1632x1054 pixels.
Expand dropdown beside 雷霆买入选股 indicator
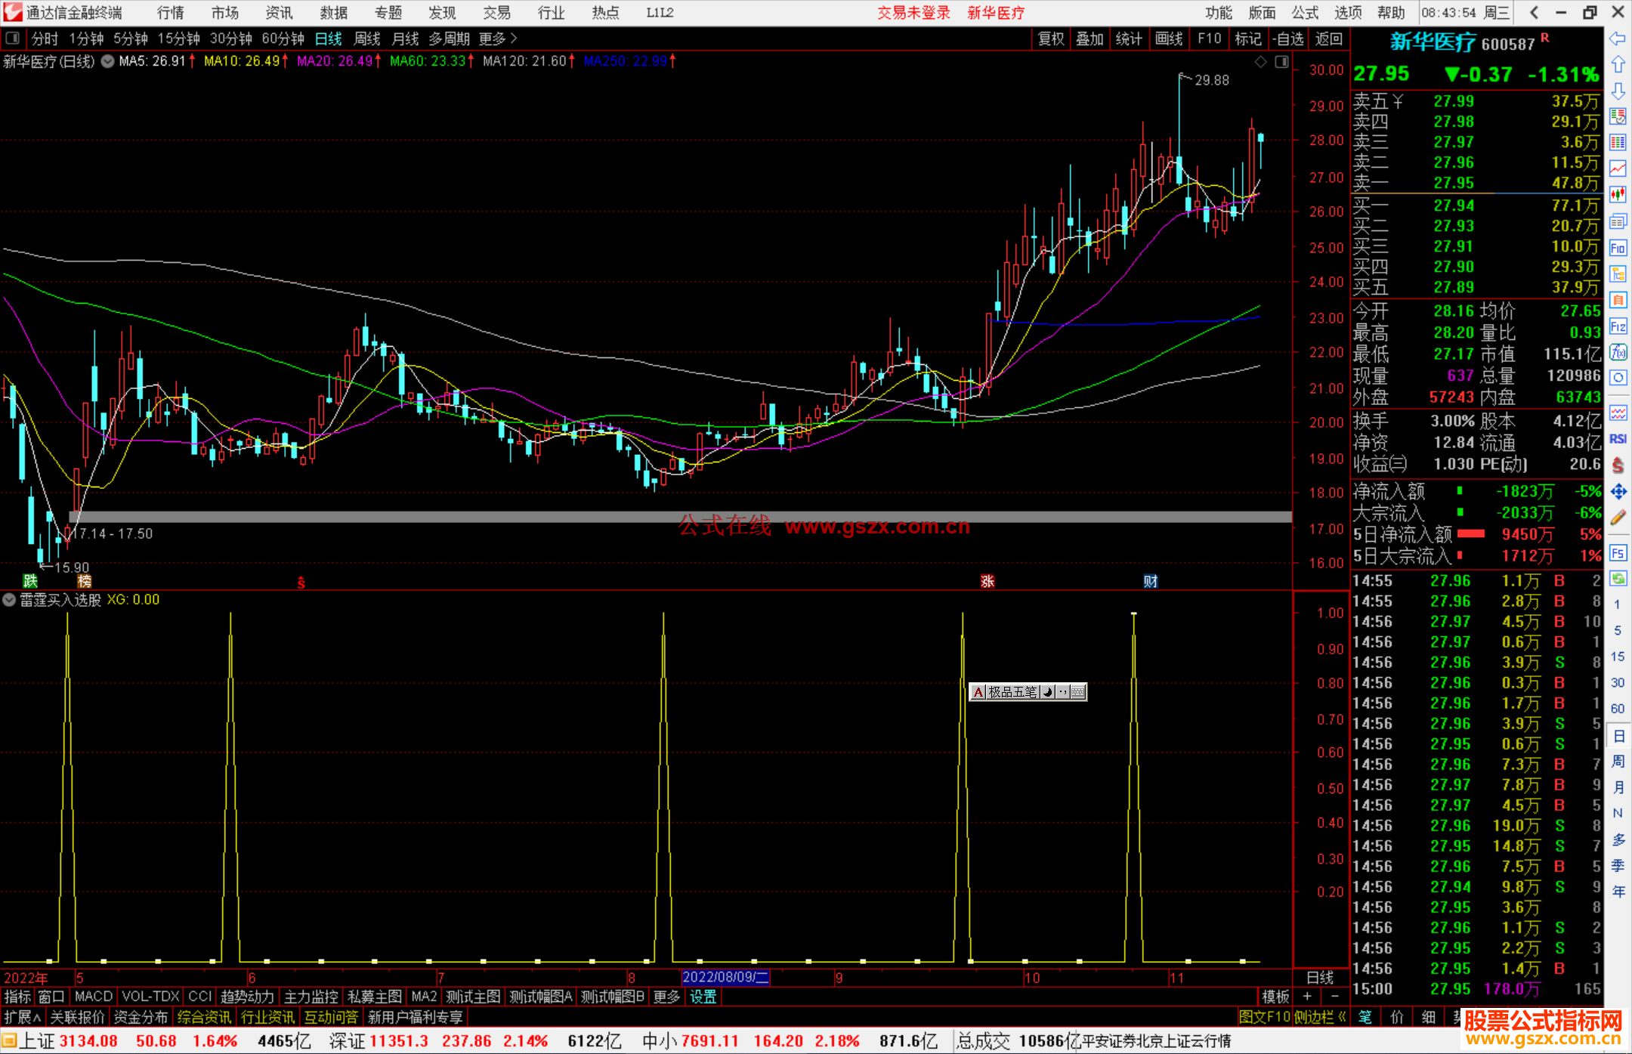click(x=9, y=600)
